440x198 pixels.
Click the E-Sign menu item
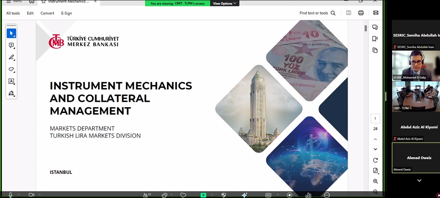tap(66, 13)
